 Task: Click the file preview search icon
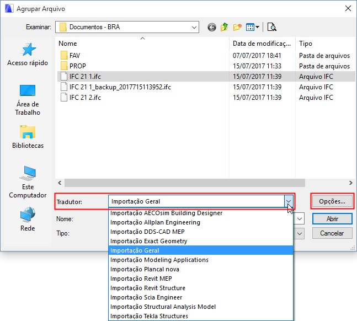pyautogui.click(x=271, y=27)
